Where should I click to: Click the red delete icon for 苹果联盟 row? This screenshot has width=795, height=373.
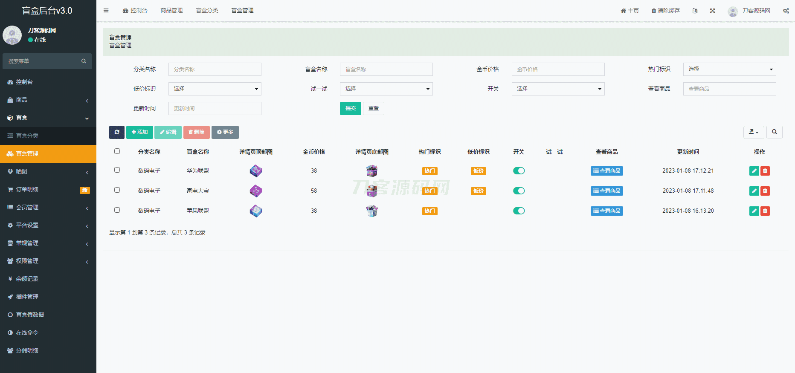[765, 211]
